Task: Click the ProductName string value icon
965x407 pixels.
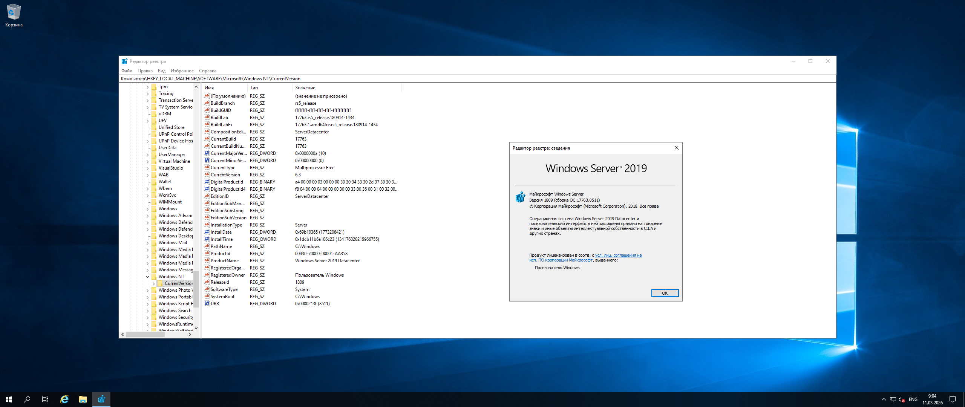Action: coord(207,261)
